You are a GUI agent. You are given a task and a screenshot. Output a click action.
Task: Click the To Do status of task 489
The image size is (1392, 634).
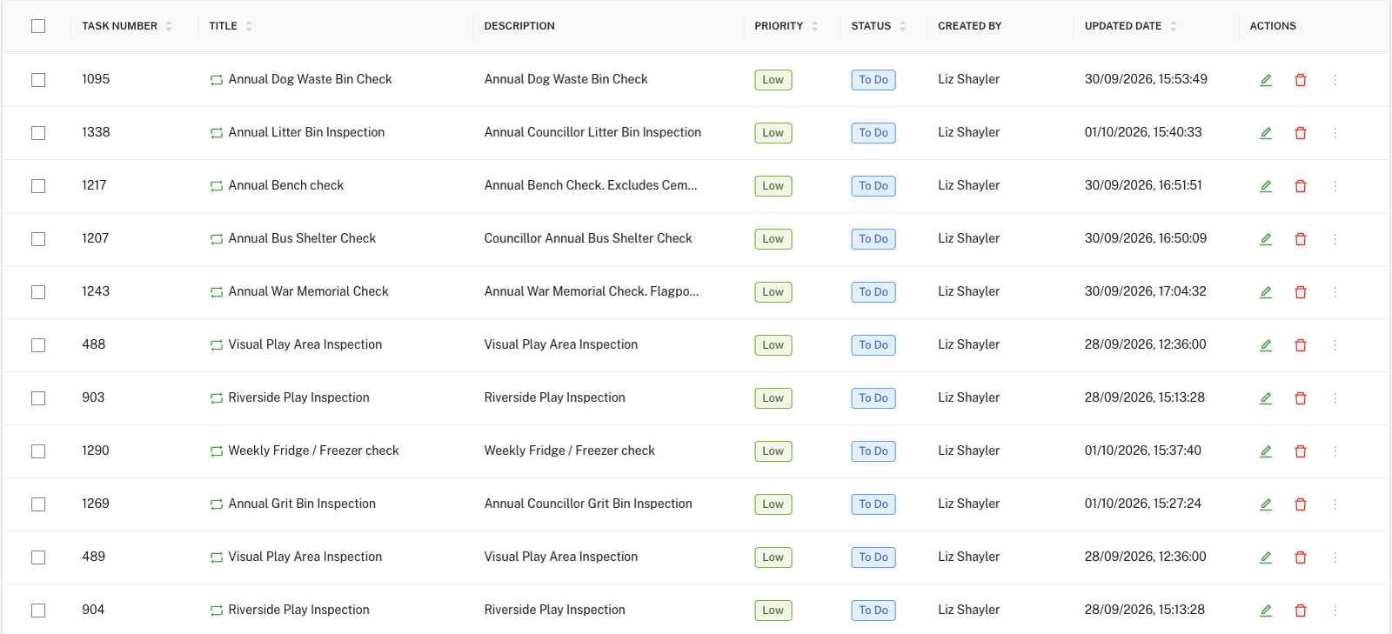[873, 557]
